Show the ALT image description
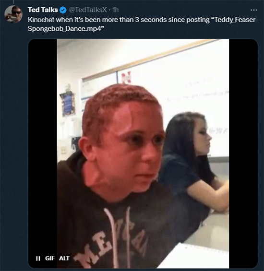The image size is (264, 271). pos(64,258)
